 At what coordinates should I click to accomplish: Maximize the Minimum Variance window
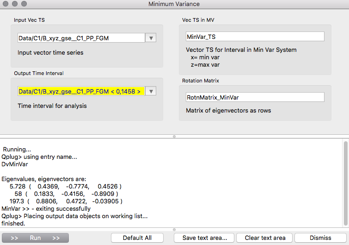click(24, 4)
